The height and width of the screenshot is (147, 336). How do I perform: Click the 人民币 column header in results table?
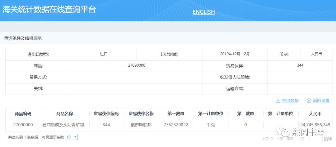tap(315, 114)
